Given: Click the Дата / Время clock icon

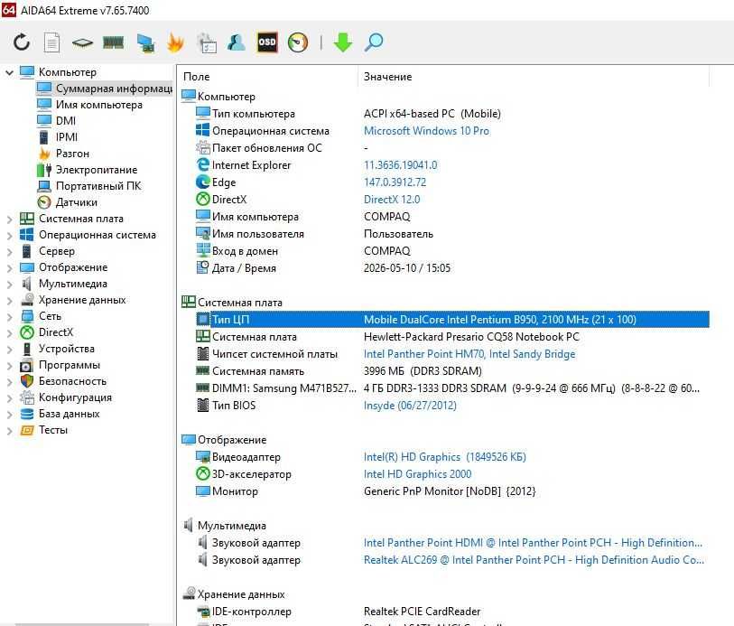Looking at the screenshot, I should (x=202, y=267).
